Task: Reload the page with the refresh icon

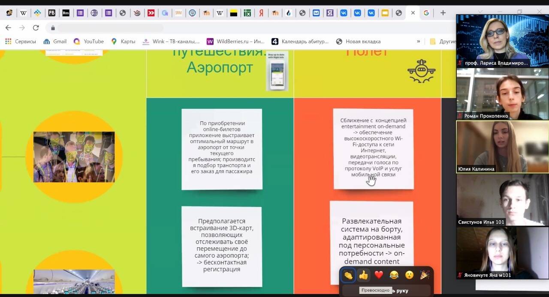Action: (36, 28)
